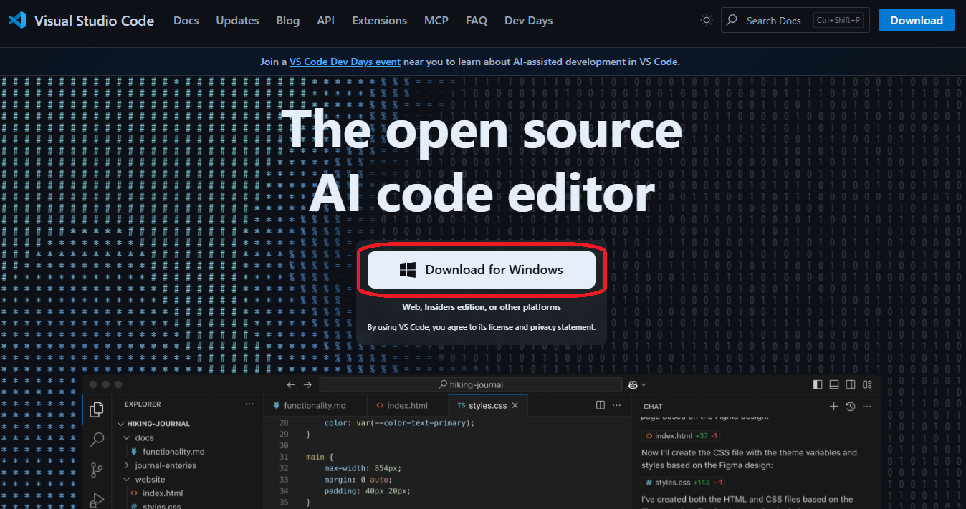
Task: Collapse the docs folder
Action: click(127, 437)
